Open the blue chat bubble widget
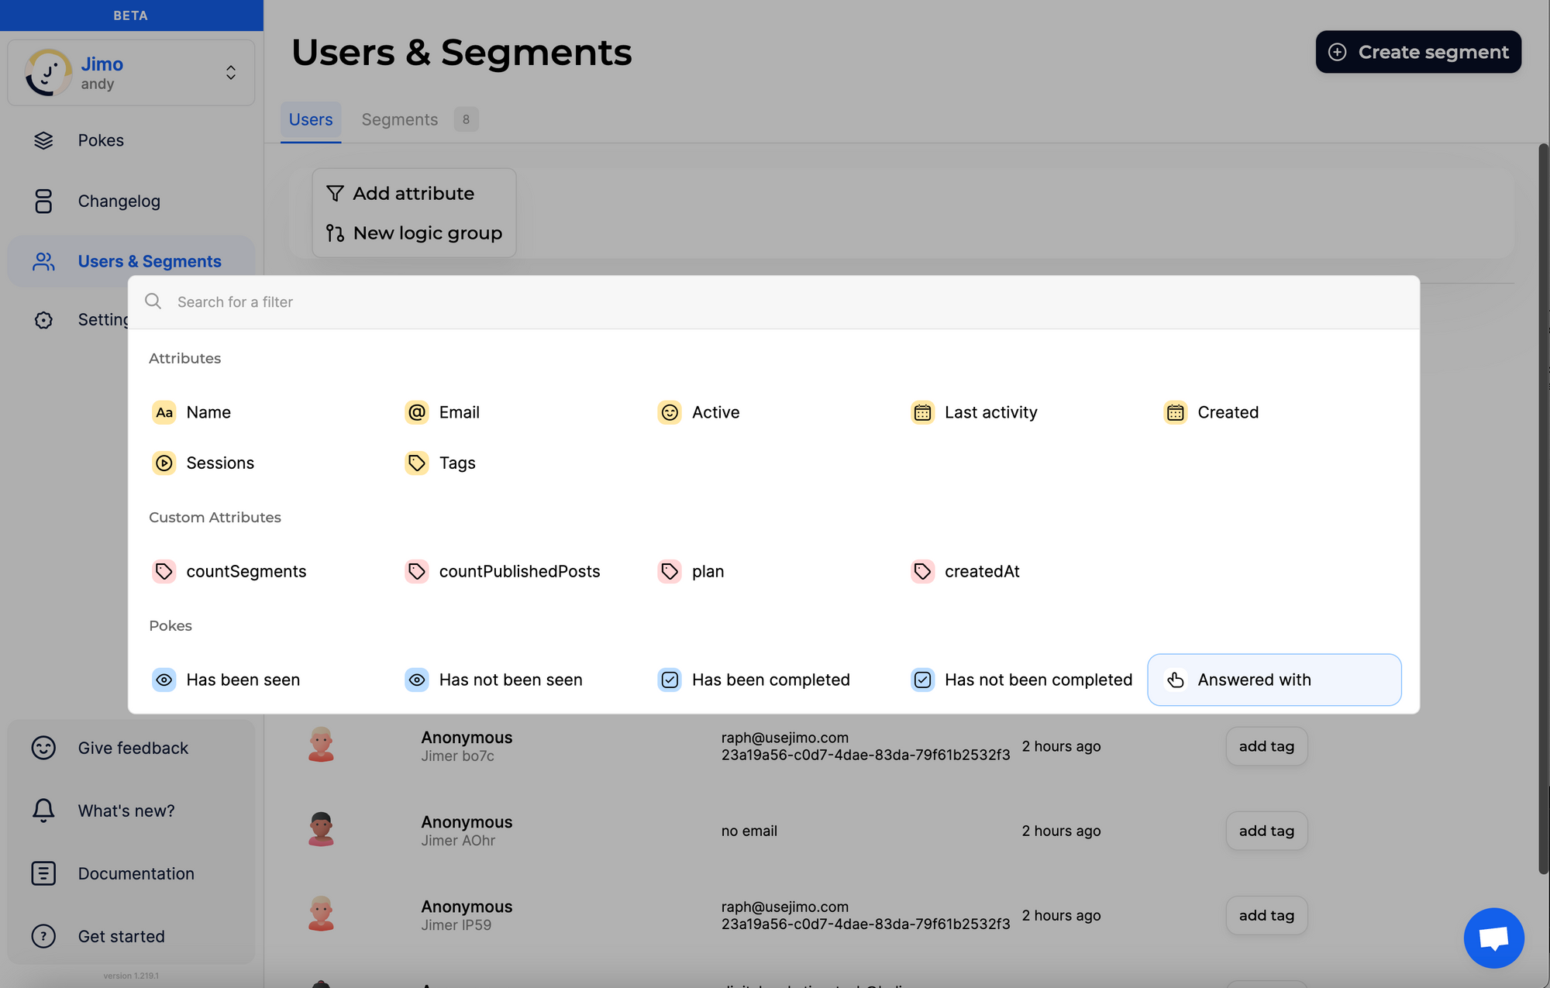The image size is (1550, 988). tap(1493, 938)
